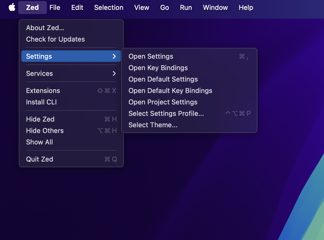Open the File menu

click(55, 8)
